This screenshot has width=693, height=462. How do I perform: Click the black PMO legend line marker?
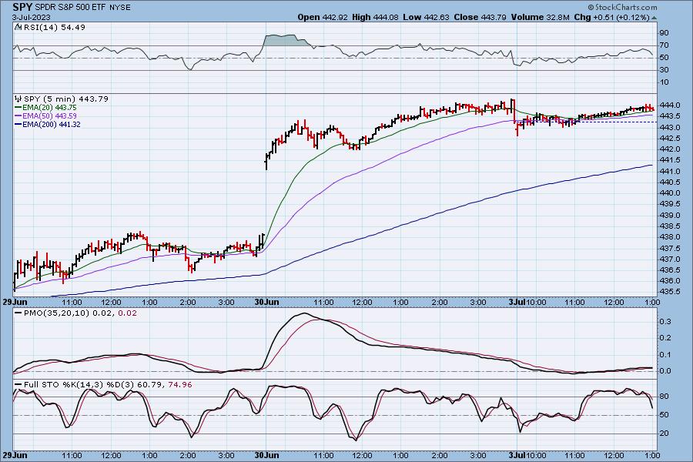18,313
